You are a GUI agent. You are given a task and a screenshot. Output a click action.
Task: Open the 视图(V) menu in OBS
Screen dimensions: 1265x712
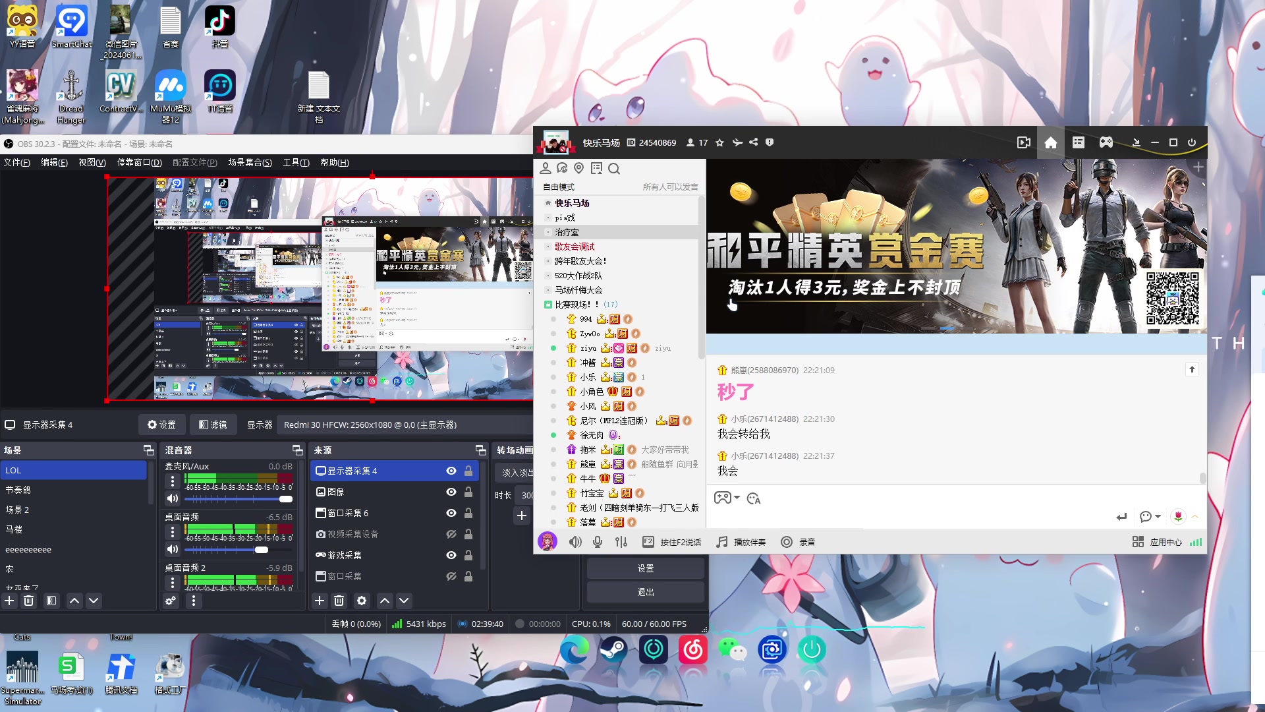(92, 162)
